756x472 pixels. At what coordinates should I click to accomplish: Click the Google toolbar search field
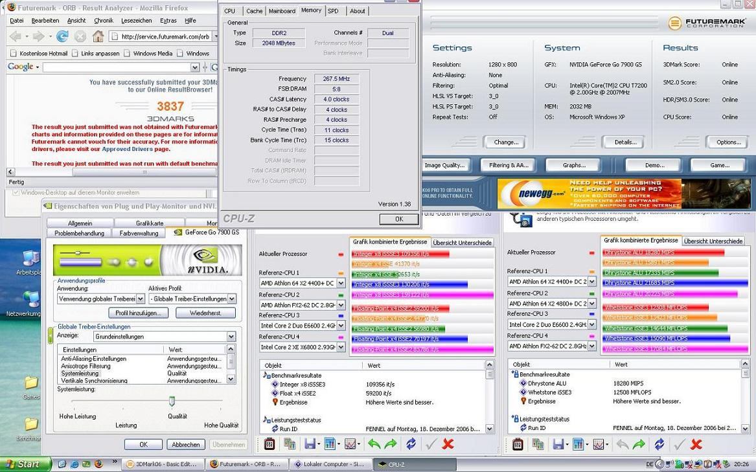tap(117, 67)
